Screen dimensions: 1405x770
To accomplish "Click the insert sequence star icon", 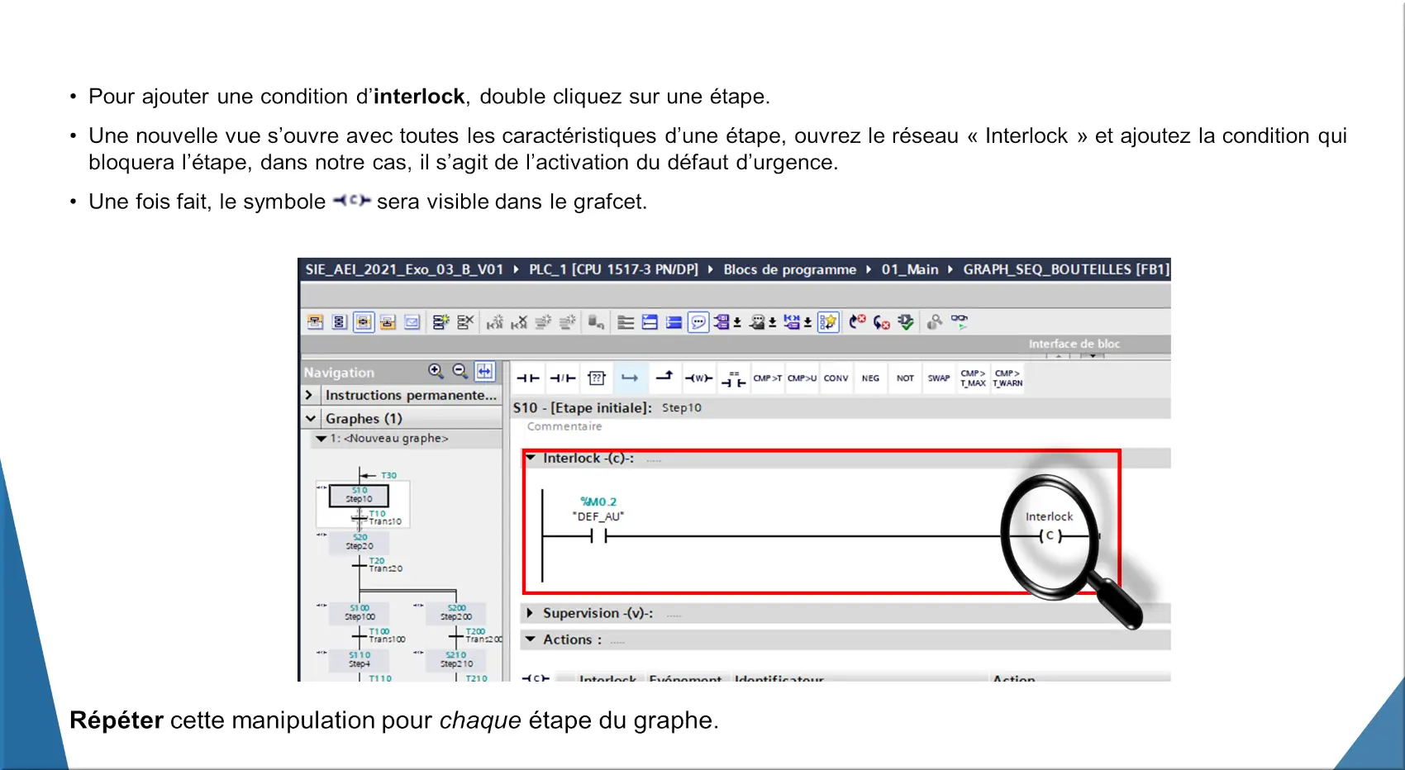I will pyautogui.click(x=441, y=322).
